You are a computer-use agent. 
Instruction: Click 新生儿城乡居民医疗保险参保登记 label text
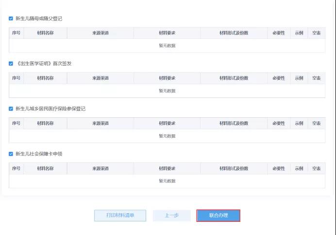point(50,108)
